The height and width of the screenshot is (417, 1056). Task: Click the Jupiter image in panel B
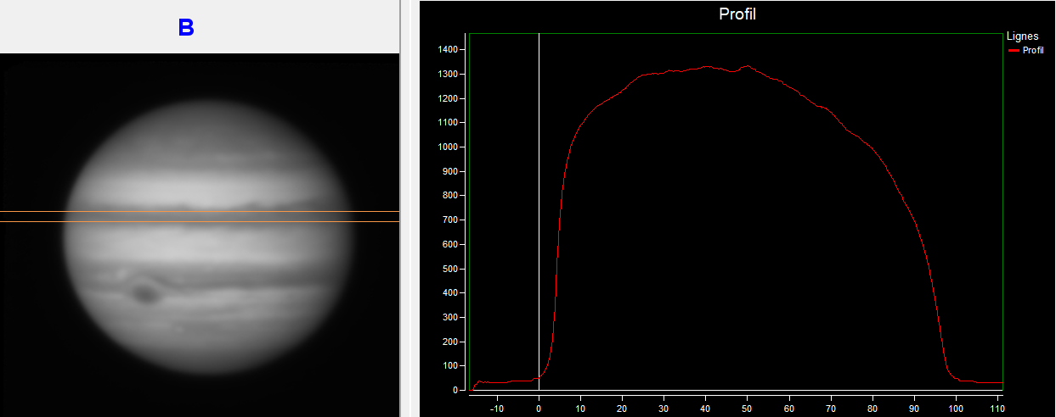point(200,235)
